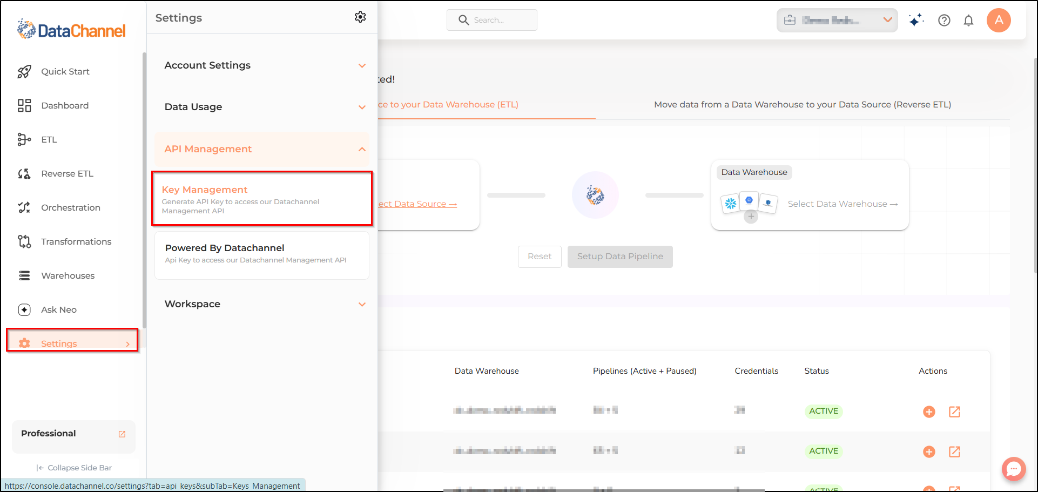Viewport: 1038px width, 492px height.
Task: Click the Professional plan external link icon
Action: pyautogui.click(x=122, y=434)
